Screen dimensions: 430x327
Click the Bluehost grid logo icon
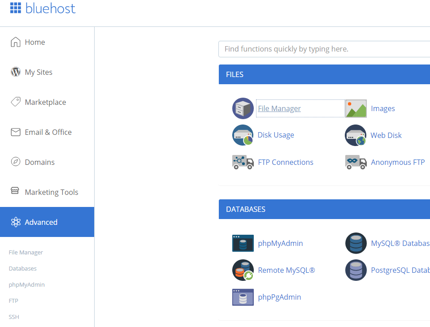tap(16, 8)
